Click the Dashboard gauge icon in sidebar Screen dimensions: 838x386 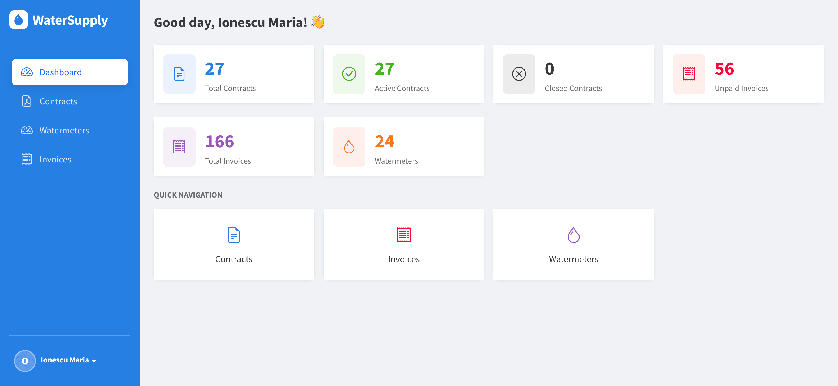click(27, 72)
